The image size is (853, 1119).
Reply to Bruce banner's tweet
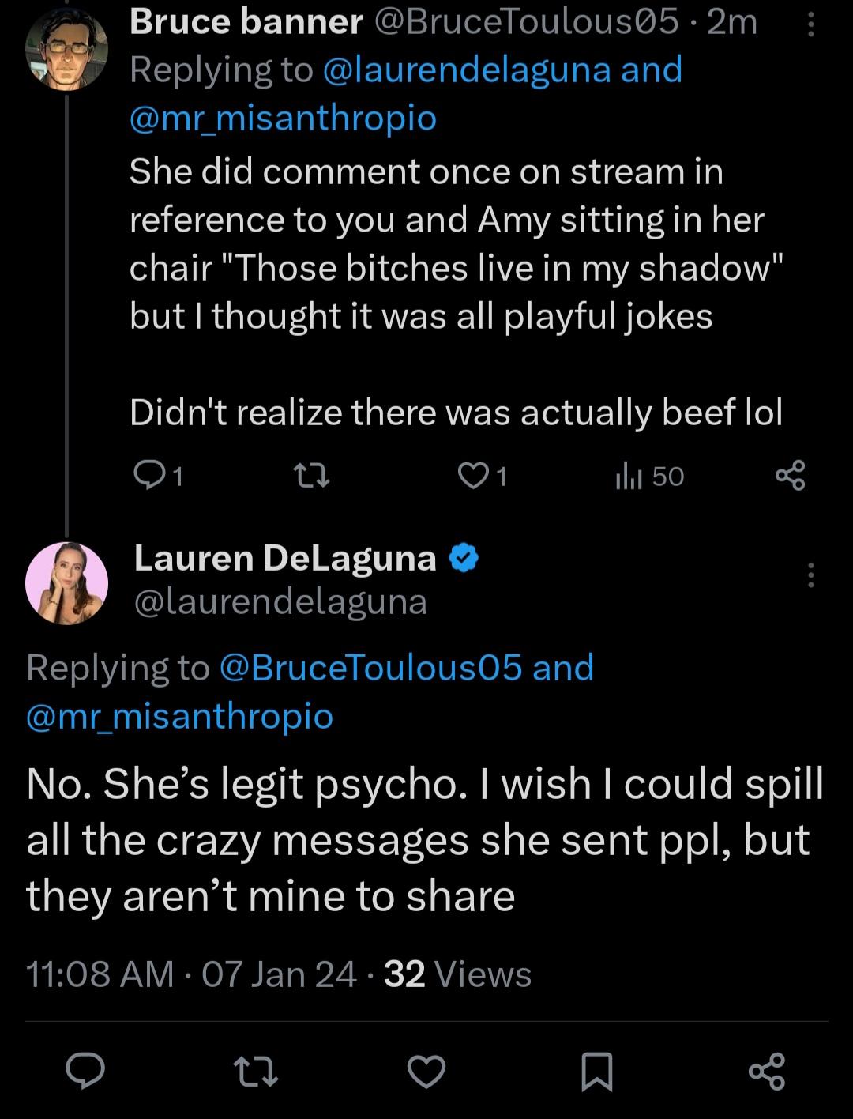coord(148,475)
